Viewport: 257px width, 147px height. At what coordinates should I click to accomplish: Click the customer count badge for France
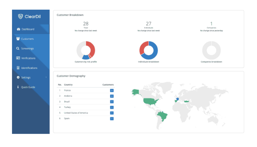[112, 90]
